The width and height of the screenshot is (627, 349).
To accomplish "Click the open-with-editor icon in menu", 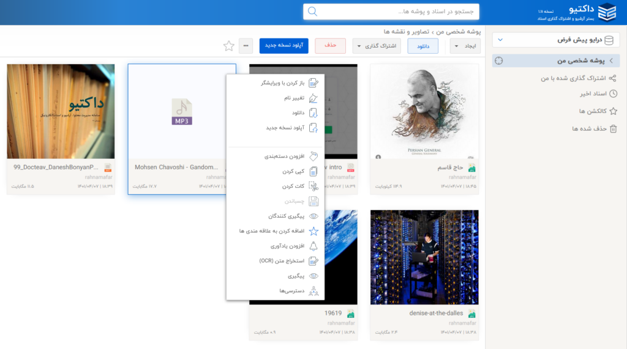I will [313, 83].
